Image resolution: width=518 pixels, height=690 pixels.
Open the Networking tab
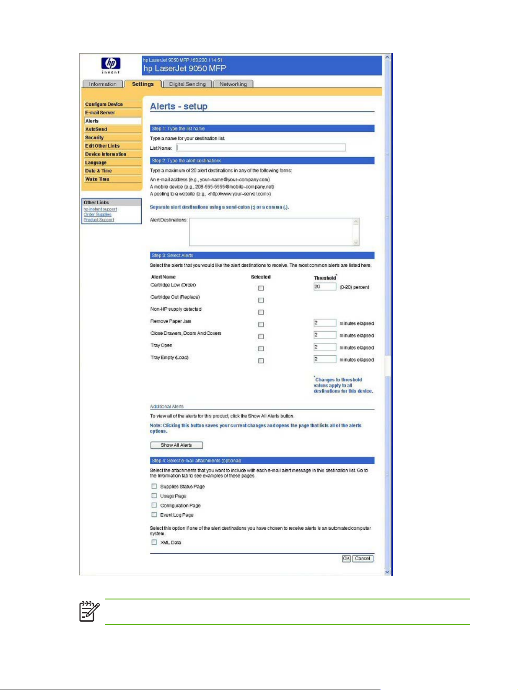[233, 84]
